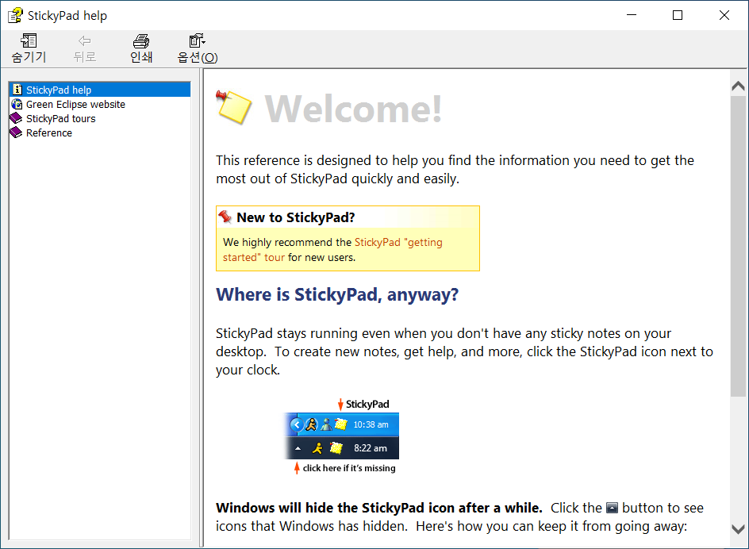The image size is (749, 549).
Task: Open the Options (옵션) toolbar menu
Action: [198, 48]
